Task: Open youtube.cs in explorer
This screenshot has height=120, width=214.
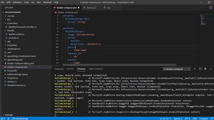Action: click(14, 38)
